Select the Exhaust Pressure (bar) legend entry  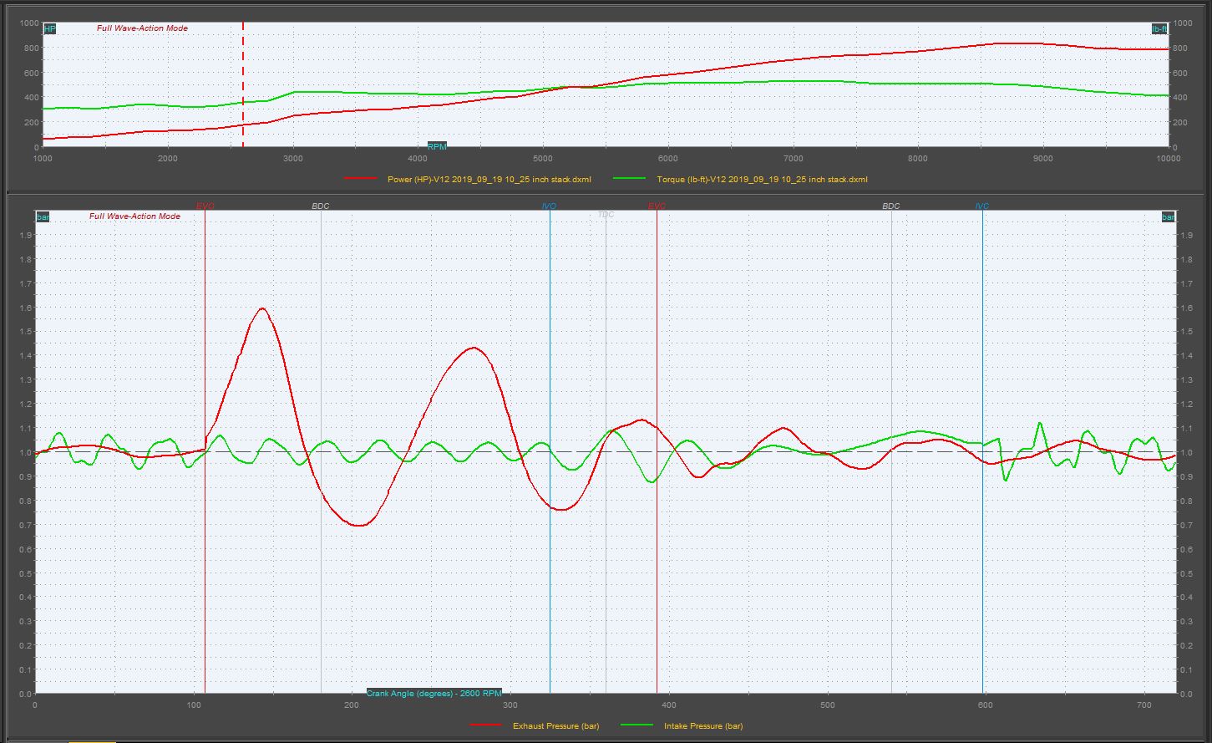(x=555, y=725)
